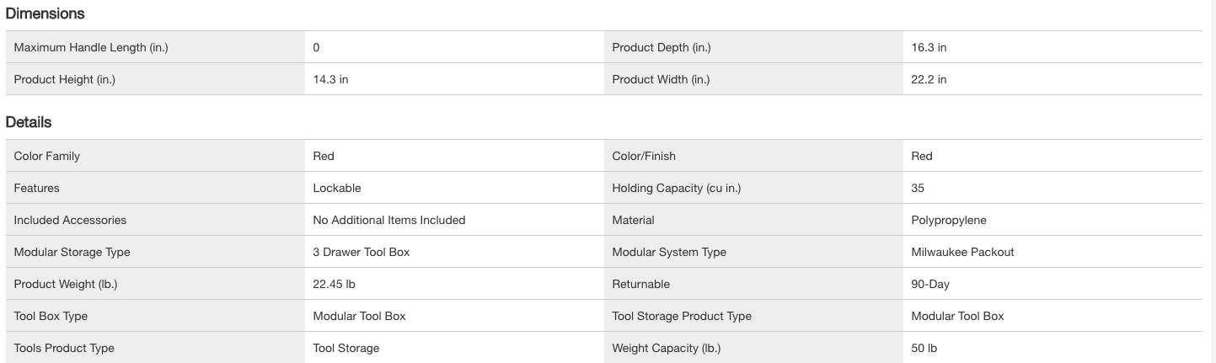
Task: Click No Additional Items Included text
Action: click(388, 220)
